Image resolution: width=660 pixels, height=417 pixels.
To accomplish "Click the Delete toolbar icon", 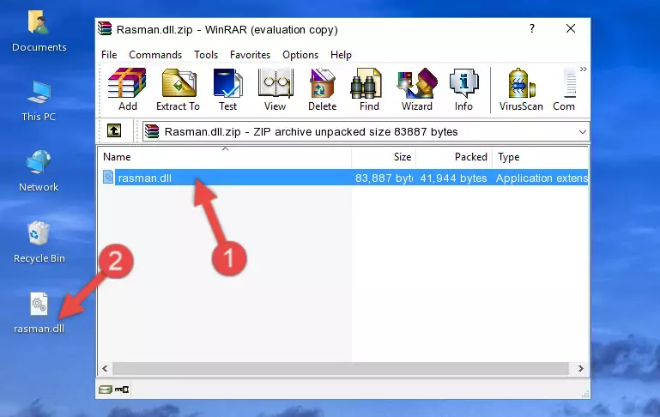I will (x=322, y=89).
